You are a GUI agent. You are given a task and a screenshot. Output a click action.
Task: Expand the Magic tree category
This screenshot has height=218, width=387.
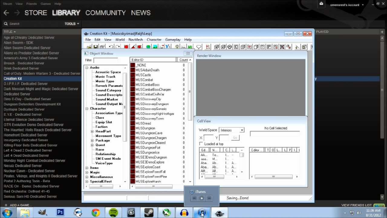[x=87, y=172]
